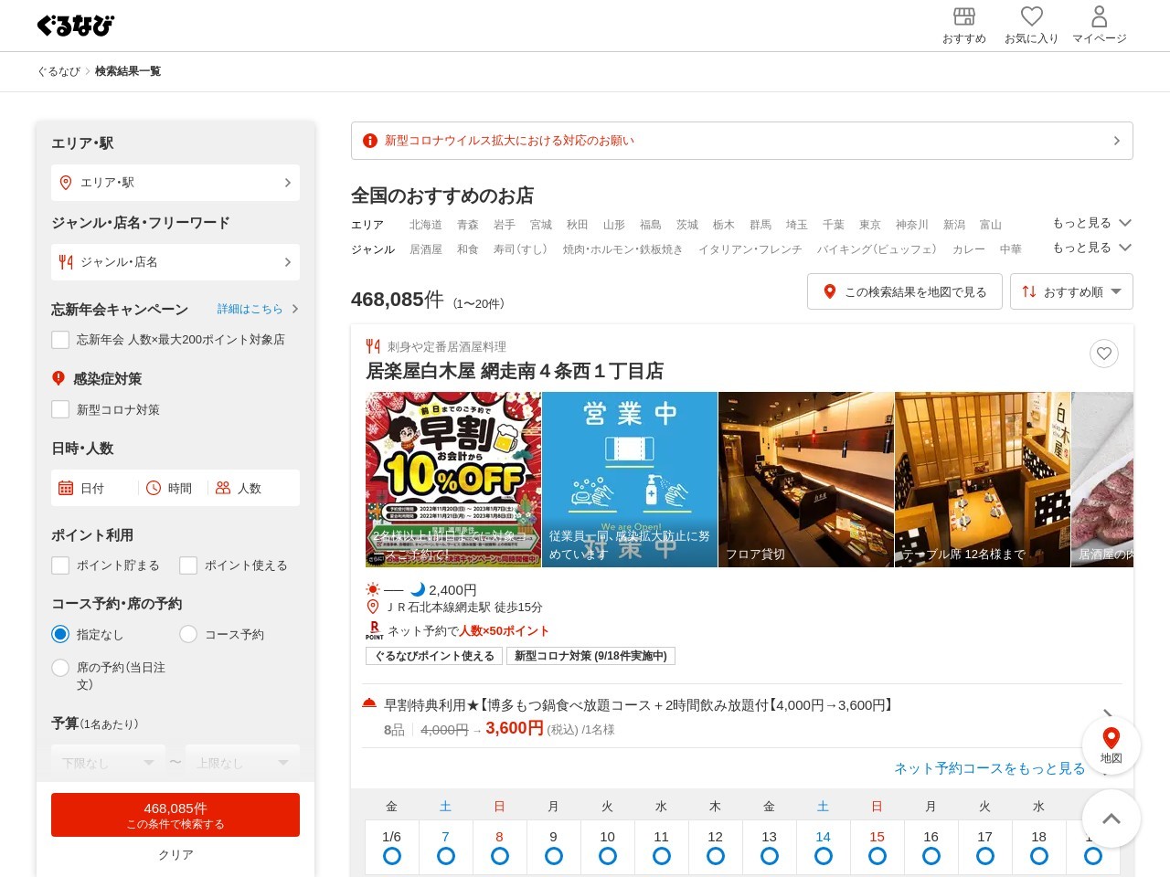This screenshot has width=1170, height=877.
Task: Expand ジャンル もっと見る
Action: pyautogui.click(x=1092, y=248)
